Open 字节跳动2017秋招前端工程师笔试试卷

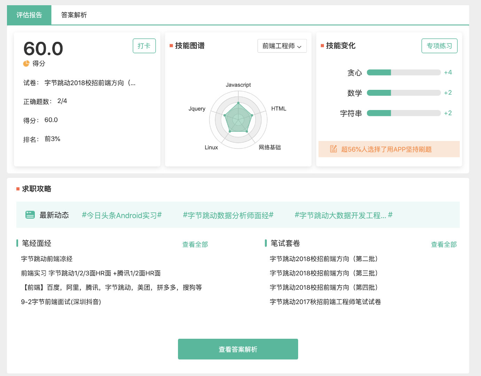point(325,302)
